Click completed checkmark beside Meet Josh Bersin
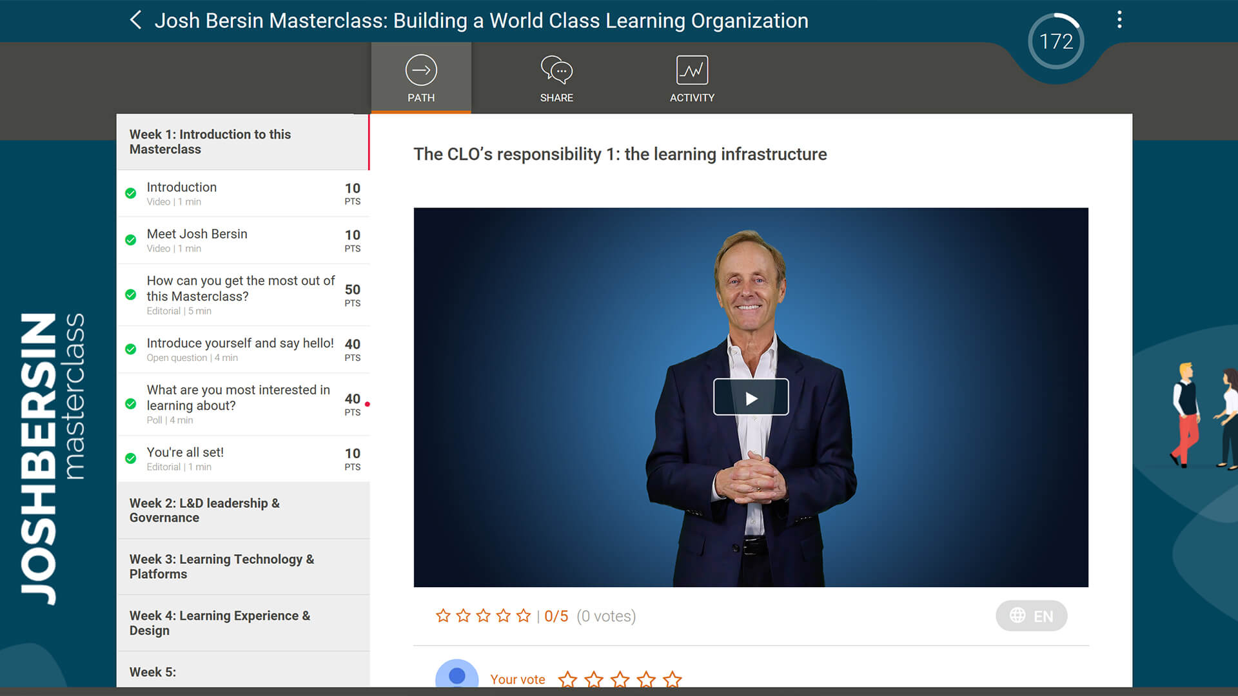This screenshot has width=1238, height=696. pos(131,240)
